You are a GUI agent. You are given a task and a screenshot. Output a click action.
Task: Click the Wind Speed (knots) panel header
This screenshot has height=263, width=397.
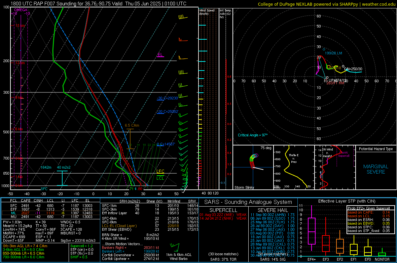click(x=207, y=12)
